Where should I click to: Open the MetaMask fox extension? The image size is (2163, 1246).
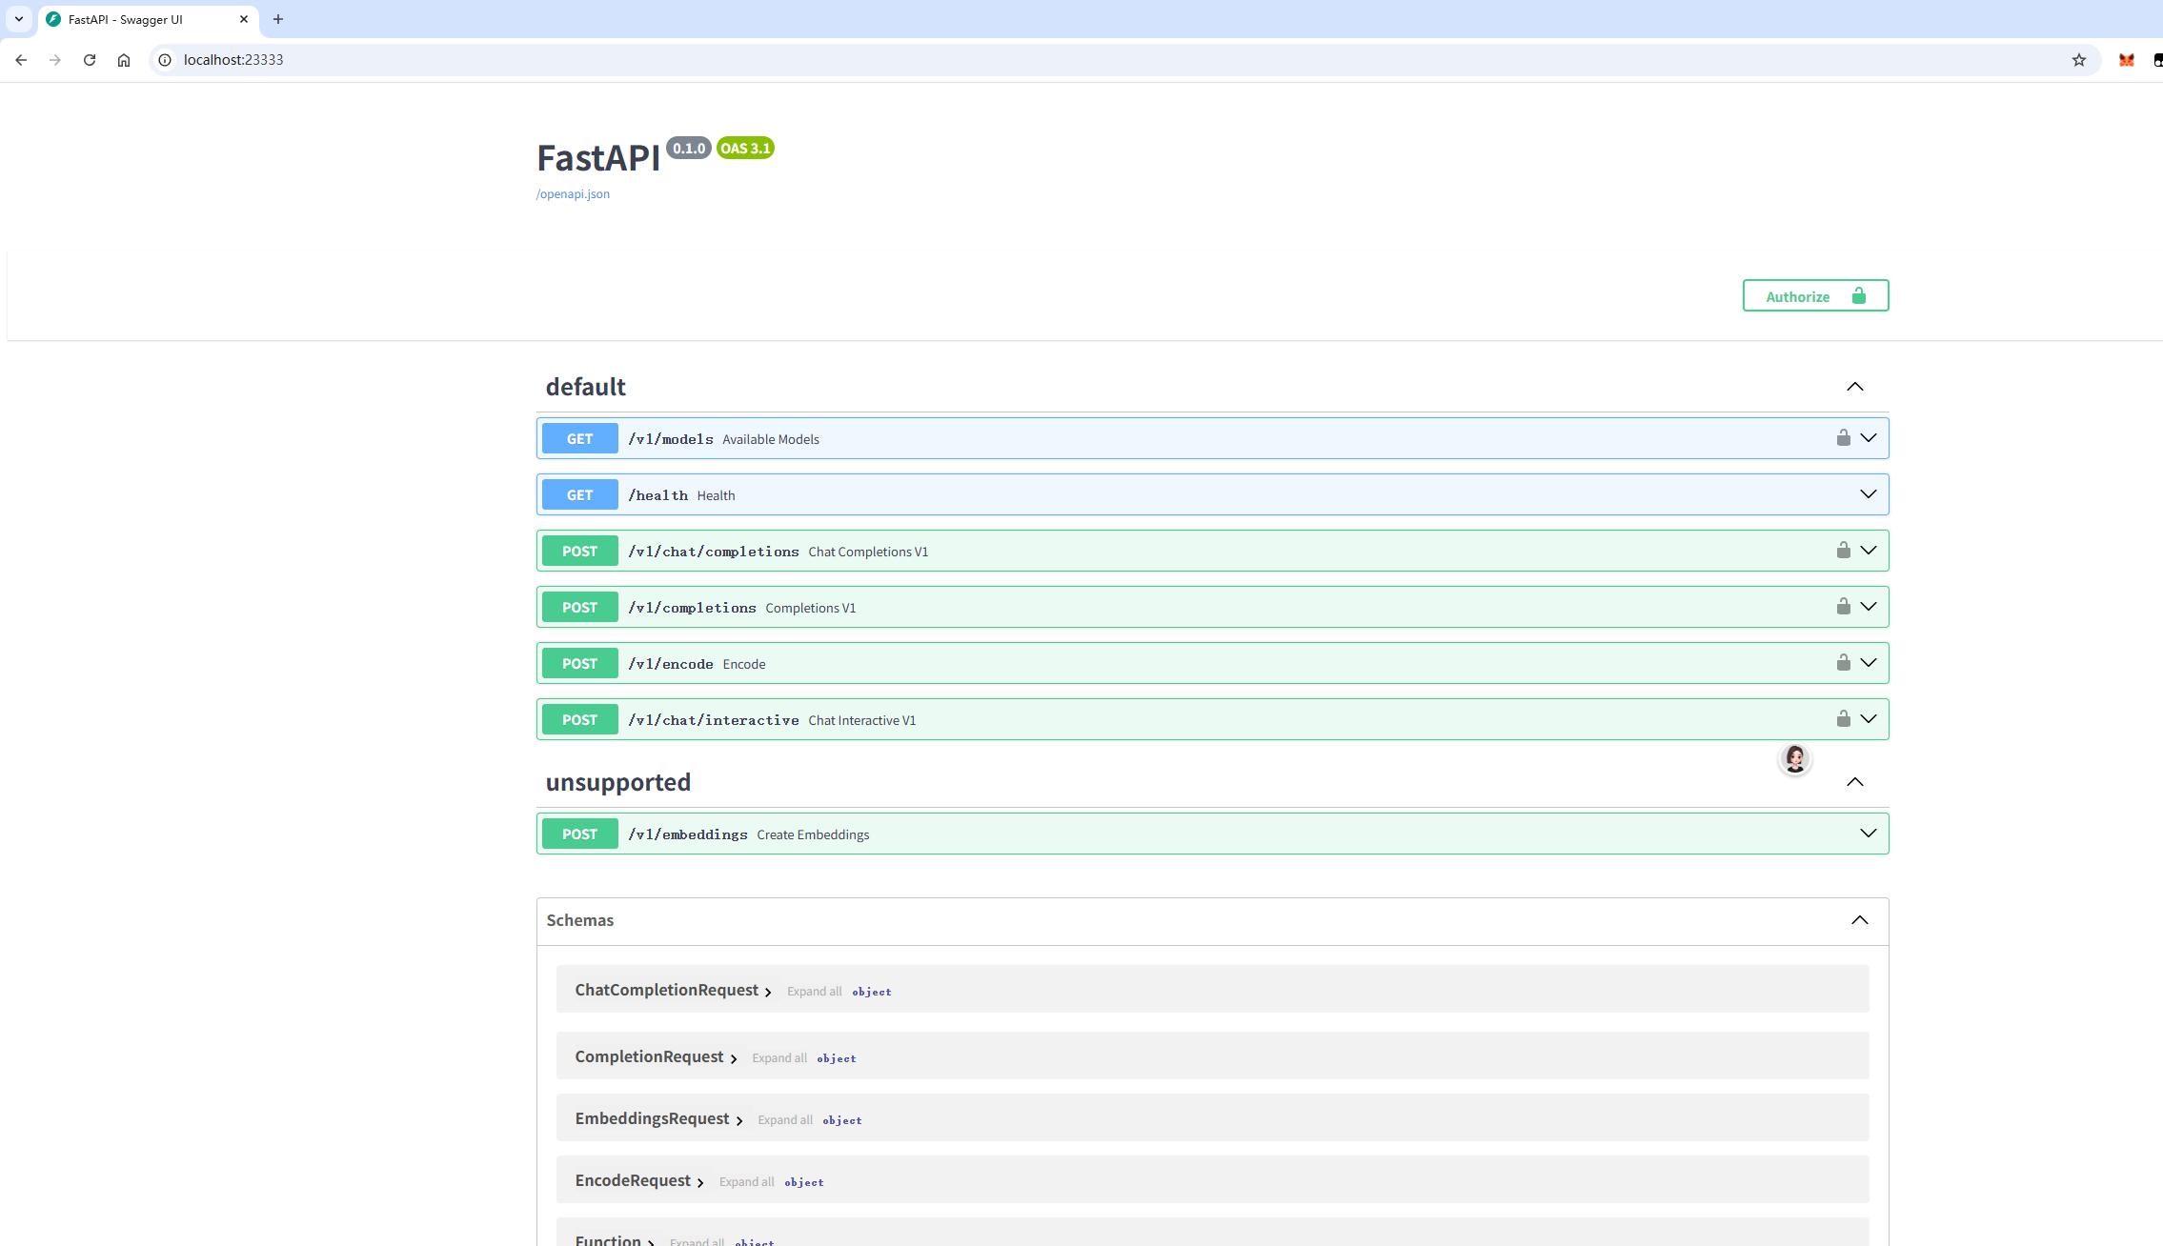2127,60
